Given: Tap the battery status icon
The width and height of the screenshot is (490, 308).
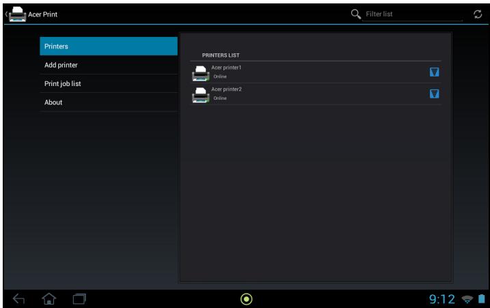Looking at the screenshot, I should pos(482,299).
